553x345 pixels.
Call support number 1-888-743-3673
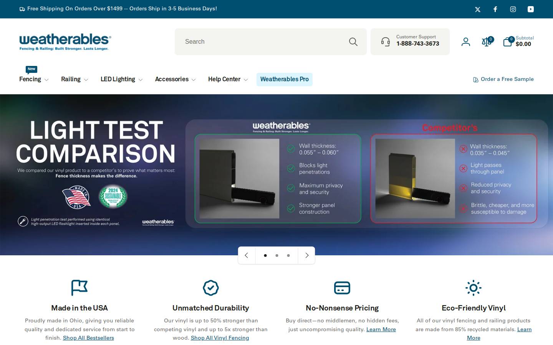click(x=418, y=44)
